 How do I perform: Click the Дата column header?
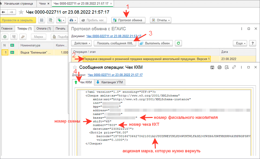coord(238,52)
